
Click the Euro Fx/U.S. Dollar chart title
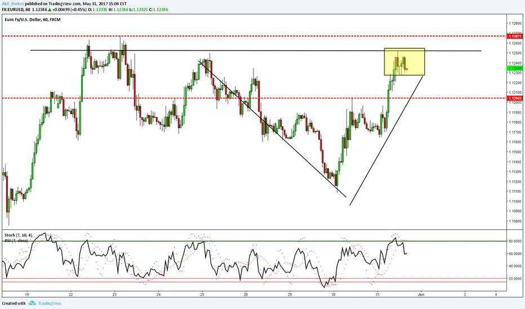click(x=33, y=20)
